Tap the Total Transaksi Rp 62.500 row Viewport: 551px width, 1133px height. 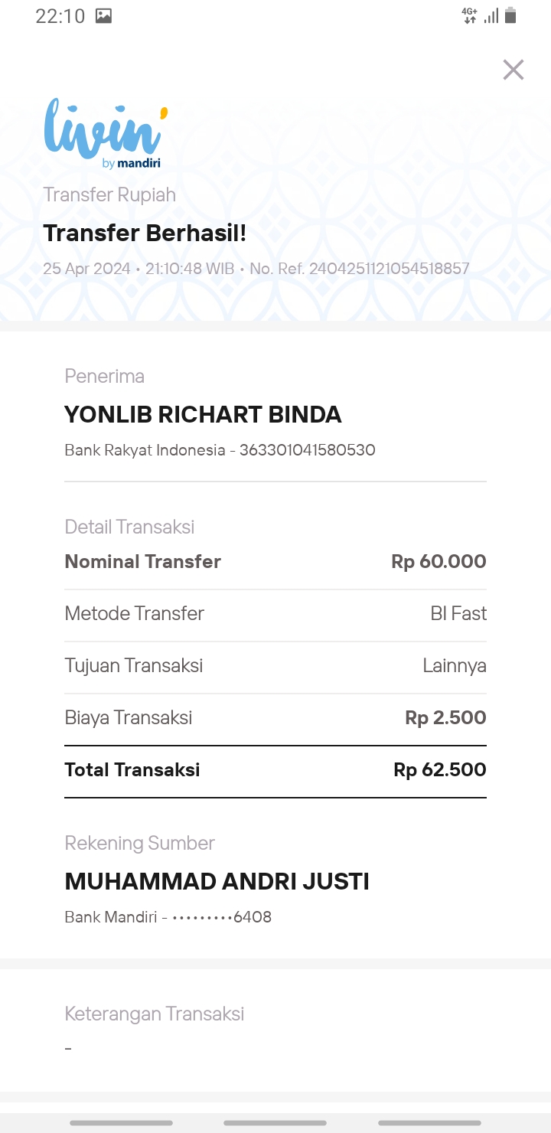275,770
